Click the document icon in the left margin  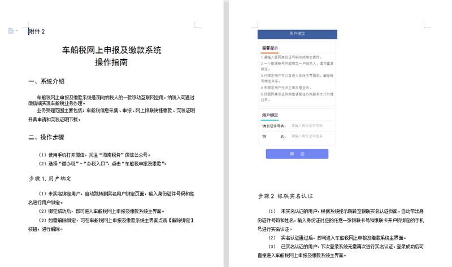click(11, 30)
